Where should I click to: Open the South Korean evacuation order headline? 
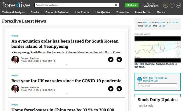point(65,44)
